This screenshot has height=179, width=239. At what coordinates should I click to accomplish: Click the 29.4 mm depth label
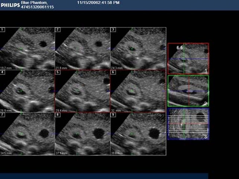[x=61, y=110]
